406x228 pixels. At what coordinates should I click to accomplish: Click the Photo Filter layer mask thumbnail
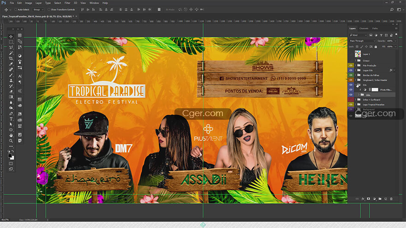[x=375, y=90]
